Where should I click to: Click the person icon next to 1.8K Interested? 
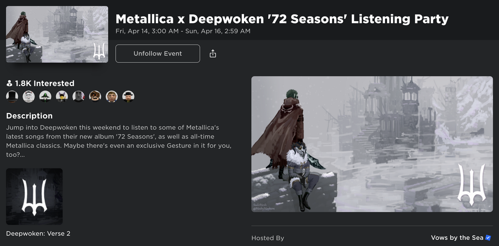(9, 83)
